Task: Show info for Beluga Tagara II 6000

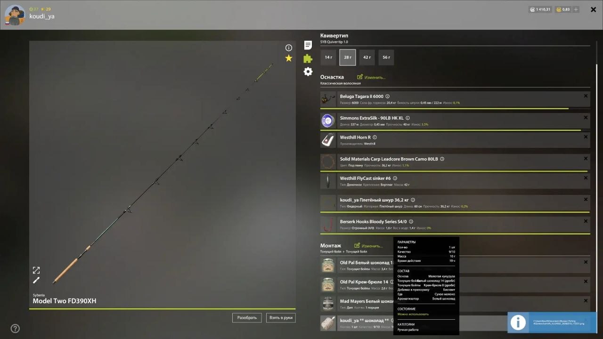Action: [x=388, y=97]
